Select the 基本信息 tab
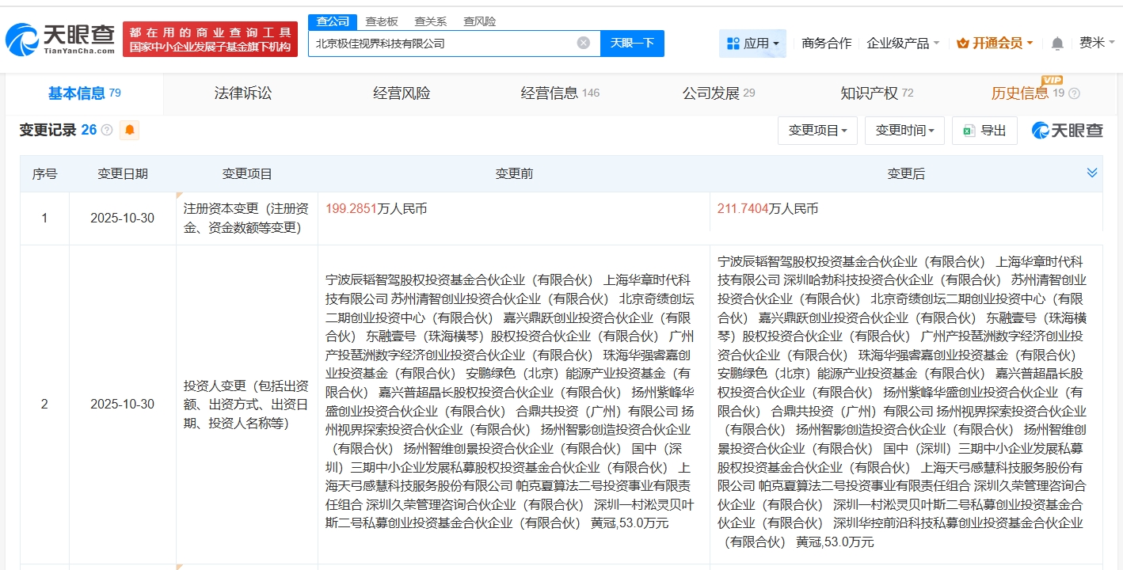1123x570 pixels. tap(85, 93)
